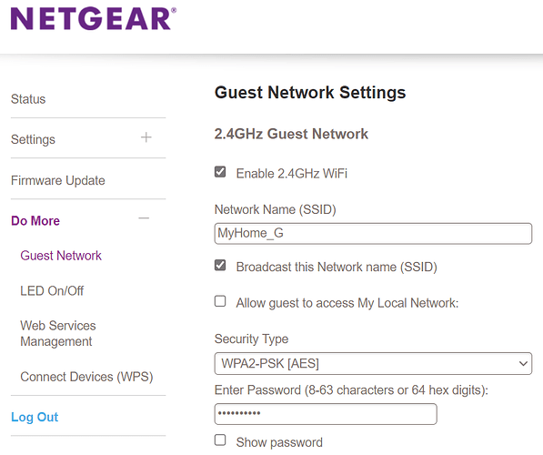
Task: Allow guest to access My Local Network
Action: click(x=220, y=301)
